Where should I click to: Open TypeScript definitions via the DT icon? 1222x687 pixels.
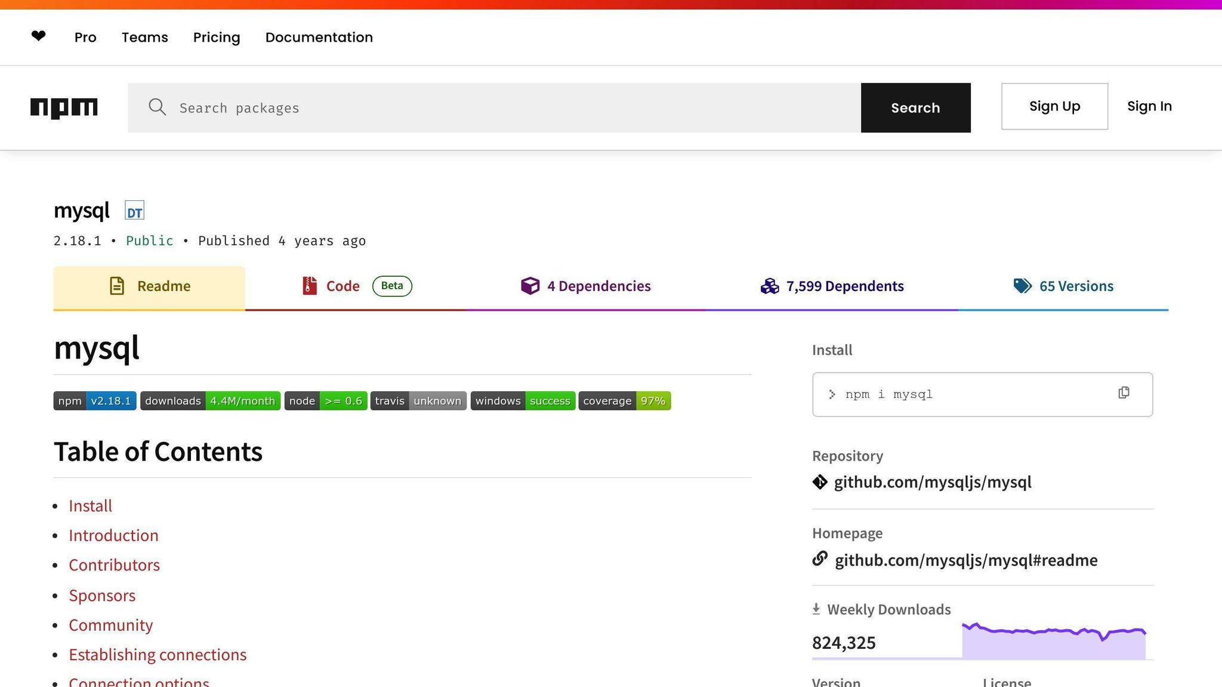134,210
